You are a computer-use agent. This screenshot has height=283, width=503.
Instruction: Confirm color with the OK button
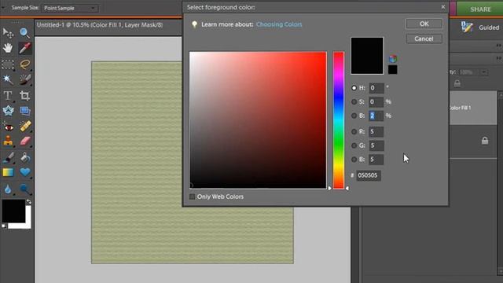(424, 24)
